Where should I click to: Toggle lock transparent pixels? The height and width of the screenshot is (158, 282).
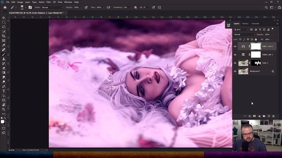pyautogui.click(x=240, y=39)
